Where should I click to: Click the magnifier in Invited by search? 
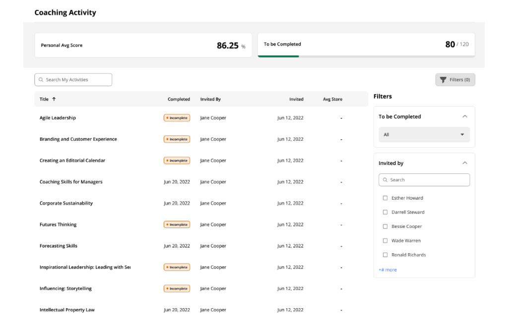(x=385, y=180)
